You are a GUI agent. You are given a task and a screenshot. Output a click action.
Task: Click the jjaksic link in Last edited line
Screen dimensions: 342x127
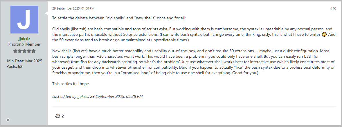point(82,96)
